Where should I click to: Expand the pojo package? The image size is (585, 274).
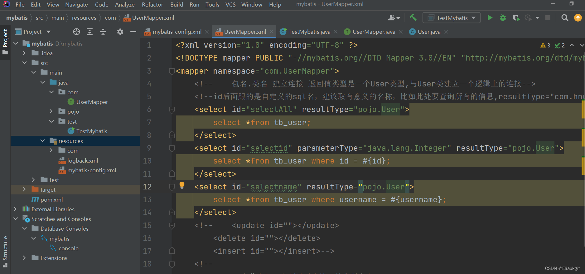pos(51,111)
